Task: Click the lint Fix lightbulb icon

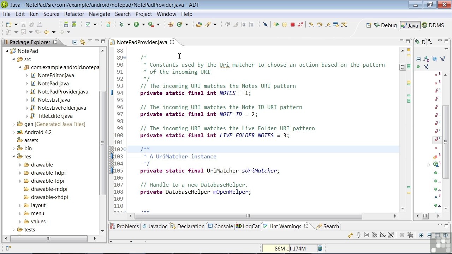Action: 358,235
